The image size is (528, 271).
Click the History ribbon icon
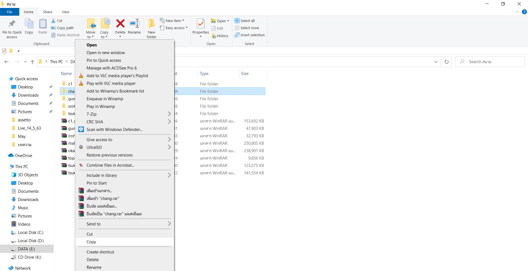pos(214,36)
